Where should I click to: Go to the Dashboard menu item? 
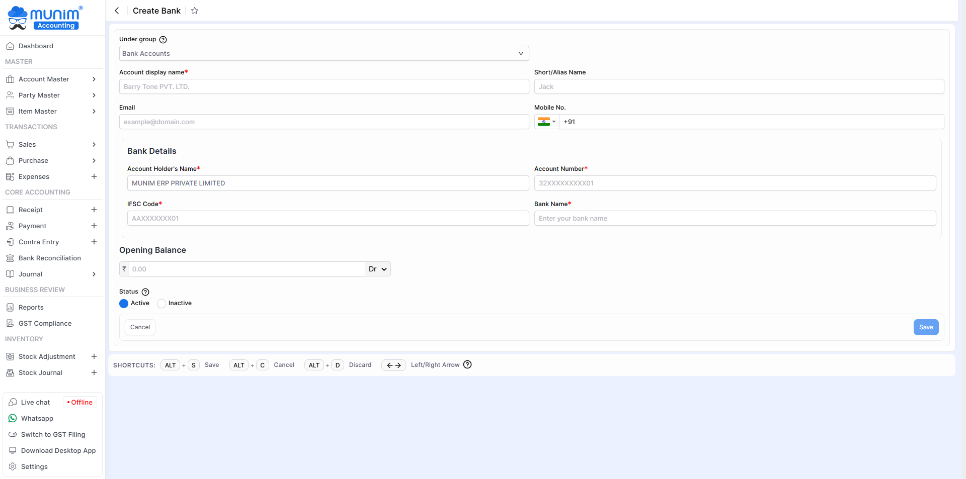(36, 46)
